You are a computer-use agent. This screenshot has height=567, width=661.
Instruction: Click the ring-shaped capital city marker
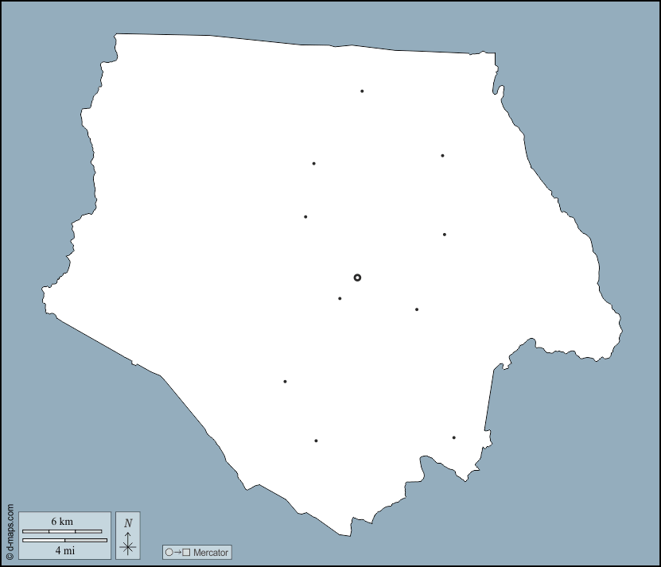(x=357, y=278)
